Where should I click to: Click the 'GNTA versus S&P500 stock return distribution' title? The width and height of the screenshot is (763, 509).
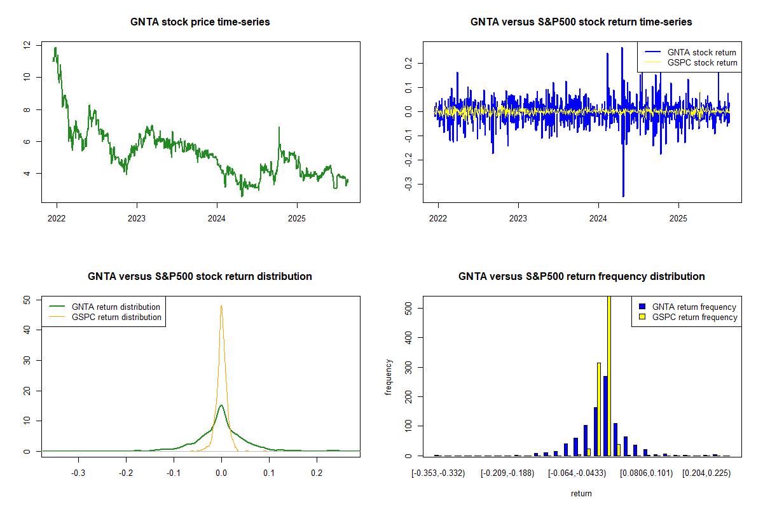(200, 276)
